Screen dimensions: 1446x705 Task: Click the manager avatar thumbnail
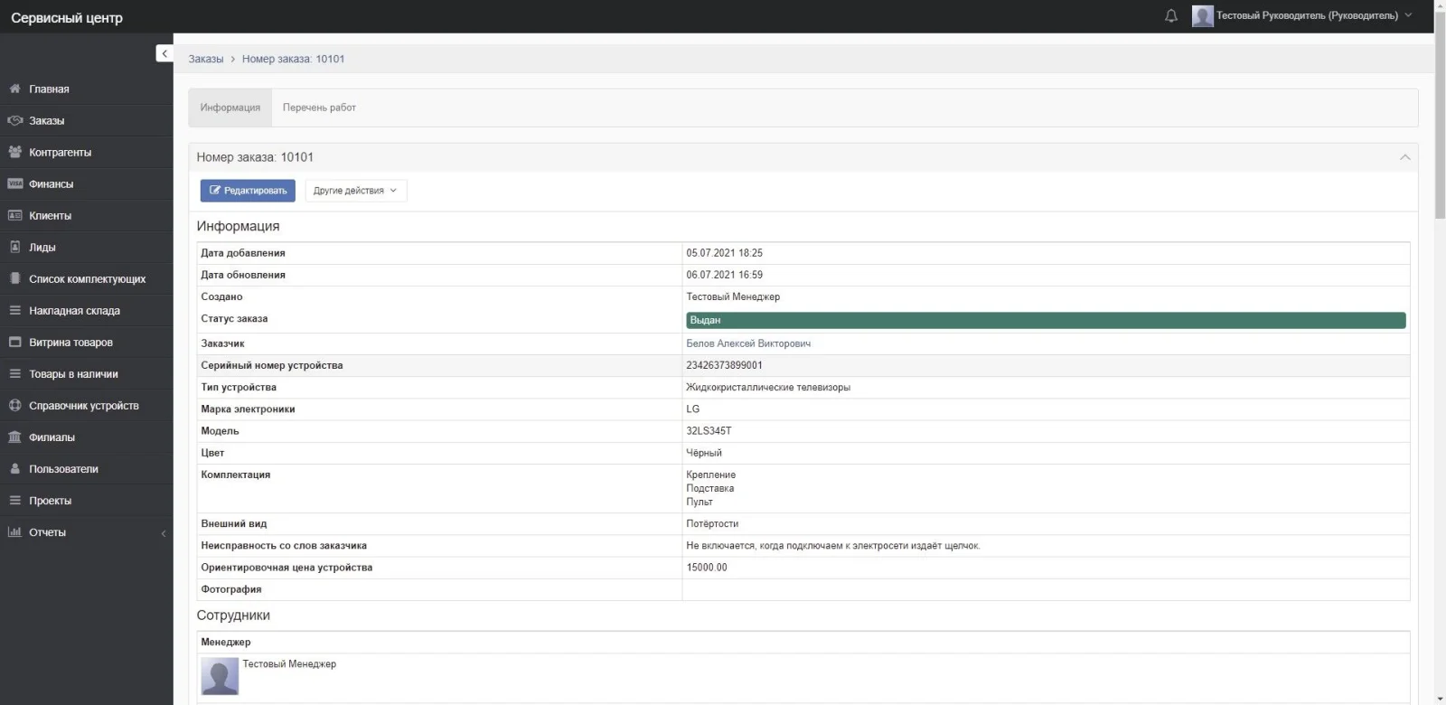(220, 676)
